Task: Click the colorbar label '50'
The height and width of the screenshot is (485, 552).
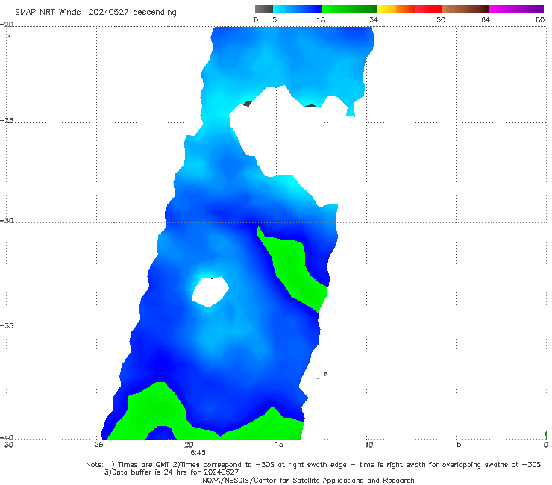Action: point(441,19)
